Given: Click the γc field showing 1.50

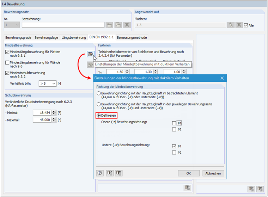Looking at the screenshot, I should point(116,72).
